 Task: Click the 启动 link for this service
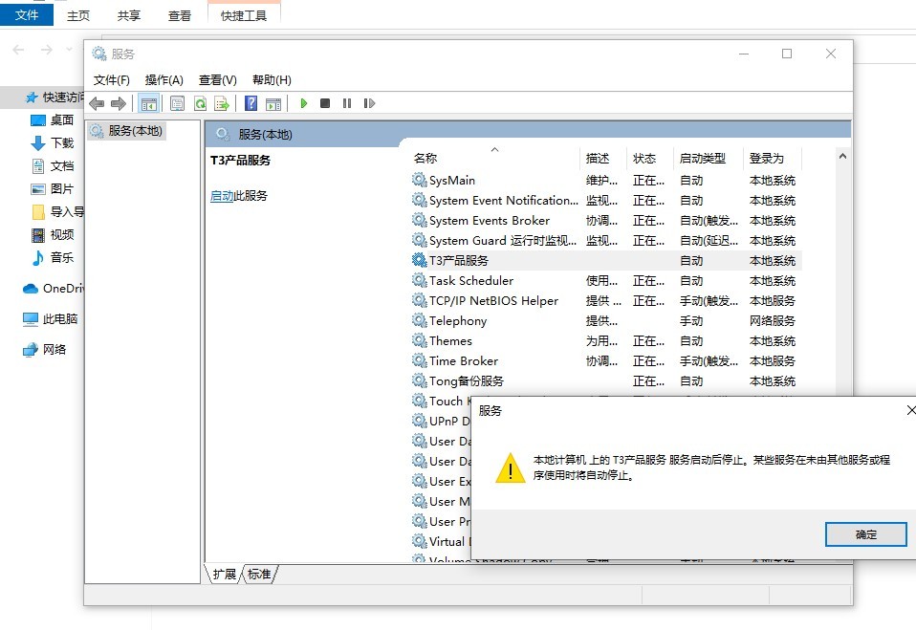pos(222,196)
